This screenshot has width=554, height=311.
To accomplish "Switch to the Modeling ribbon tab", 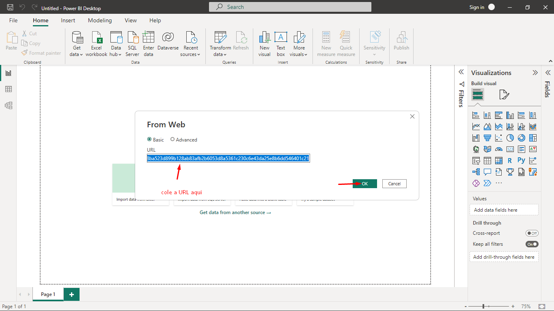I will coord(100,20).
